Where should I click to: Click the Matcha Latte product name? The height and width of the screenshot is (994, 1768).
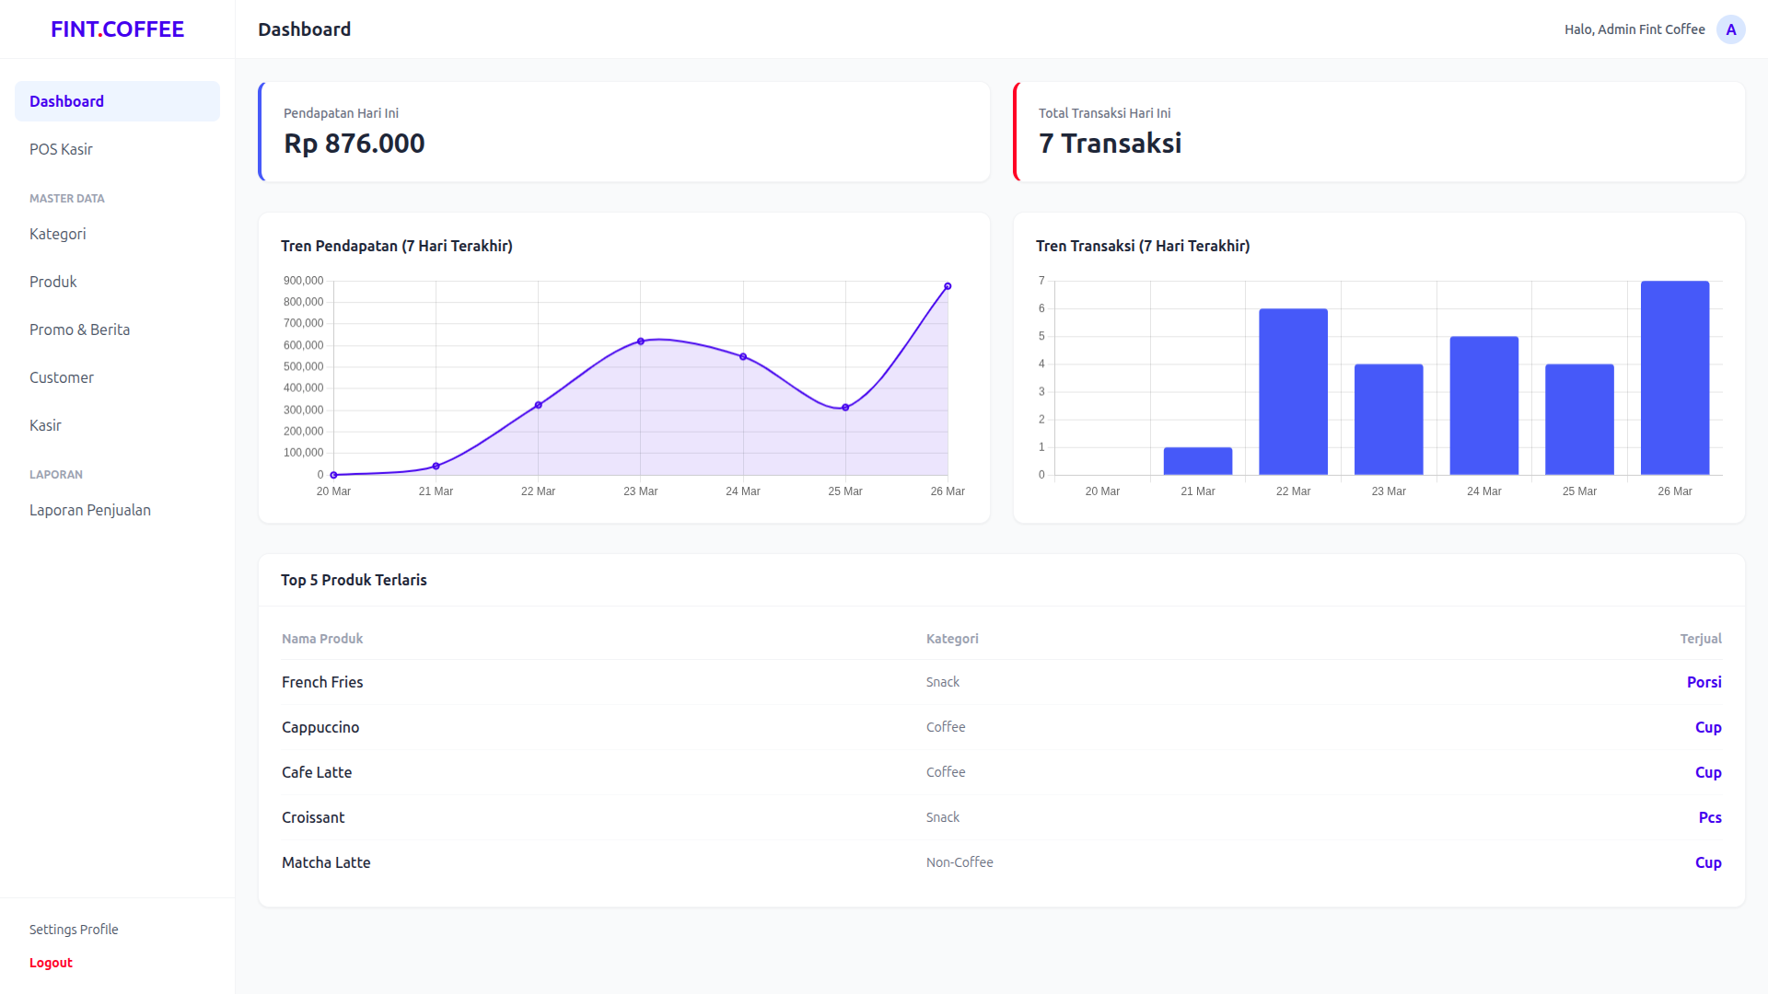[326, 862]
